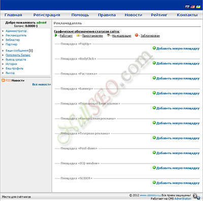Viewport: 203px width, 201px height.
Task: Click the 'RSS Новости' sidebar heading
Action: tap(13, 80)
